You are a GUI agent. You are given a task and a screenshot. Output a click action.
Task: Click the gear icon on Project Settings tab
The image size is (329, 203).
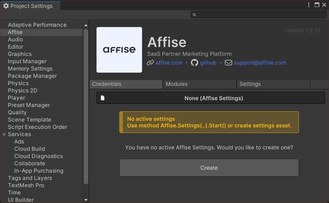pos(6,5)
